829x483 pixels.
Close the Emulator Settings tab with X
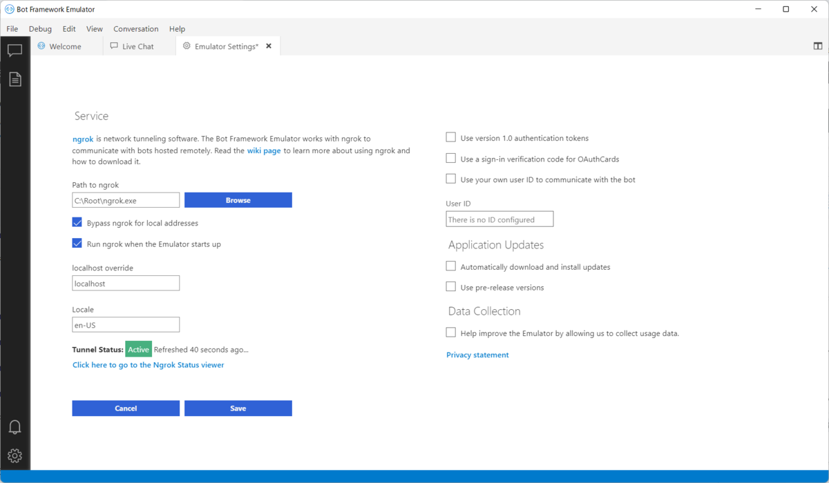(269, 46)
